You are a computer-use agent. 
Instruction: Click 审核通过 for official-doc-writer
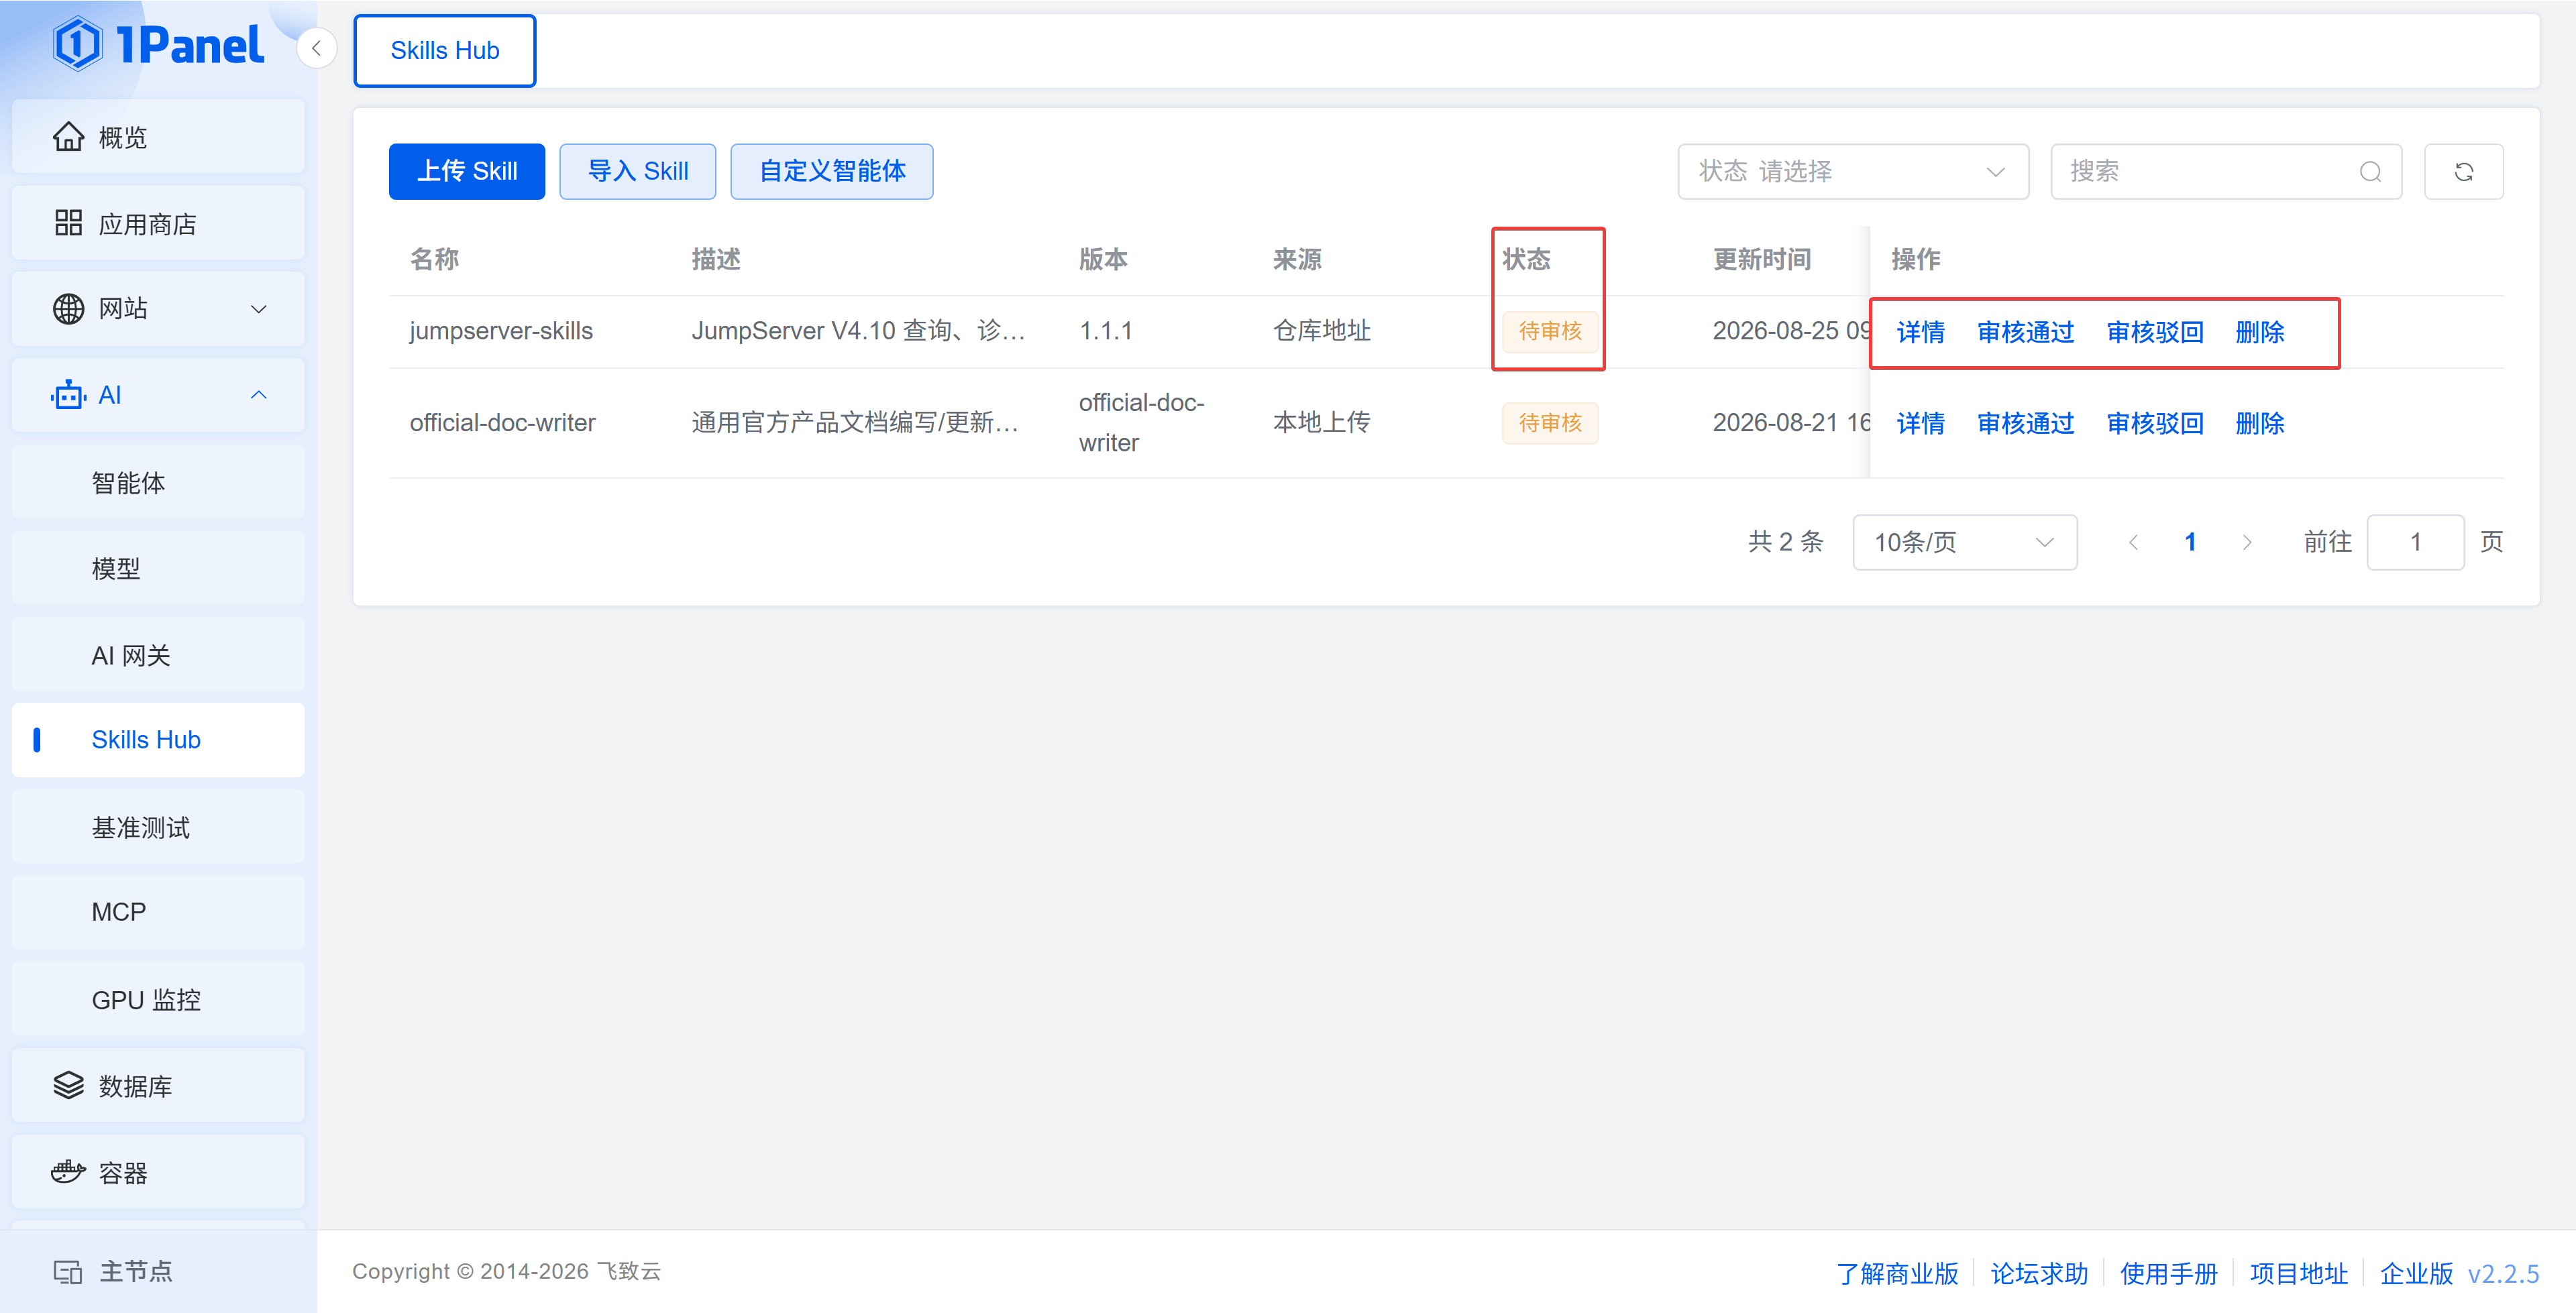coord(2025,423)
